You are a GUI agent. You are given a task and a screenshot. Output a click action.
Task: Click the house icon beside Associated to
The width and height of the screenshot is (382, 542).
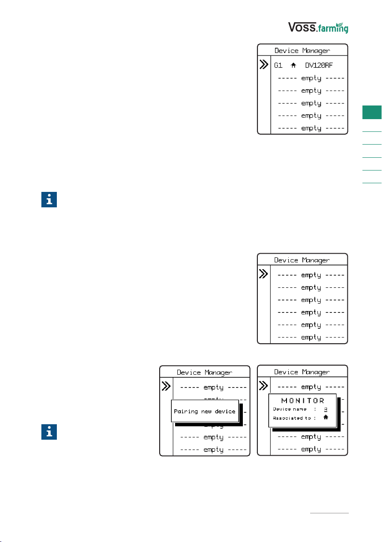[326, 417]
